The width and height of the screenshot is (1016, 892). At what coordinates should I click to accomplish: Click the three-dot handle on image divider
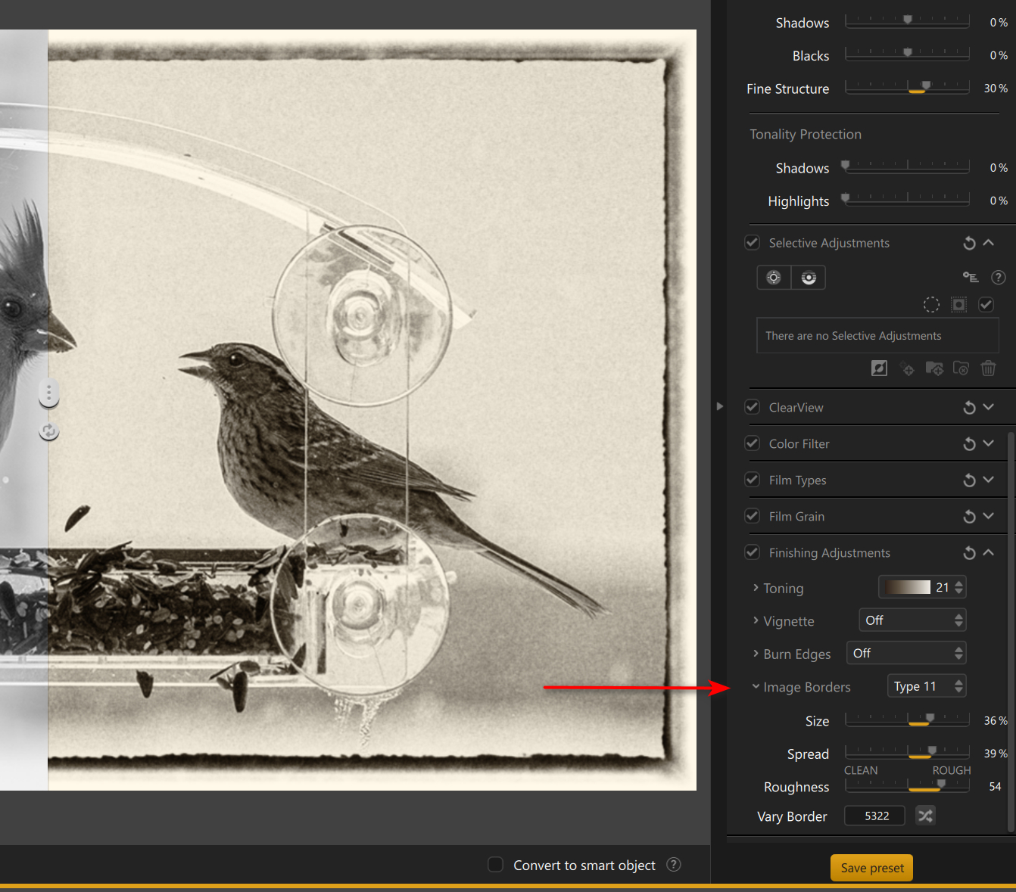click(49, 393)
